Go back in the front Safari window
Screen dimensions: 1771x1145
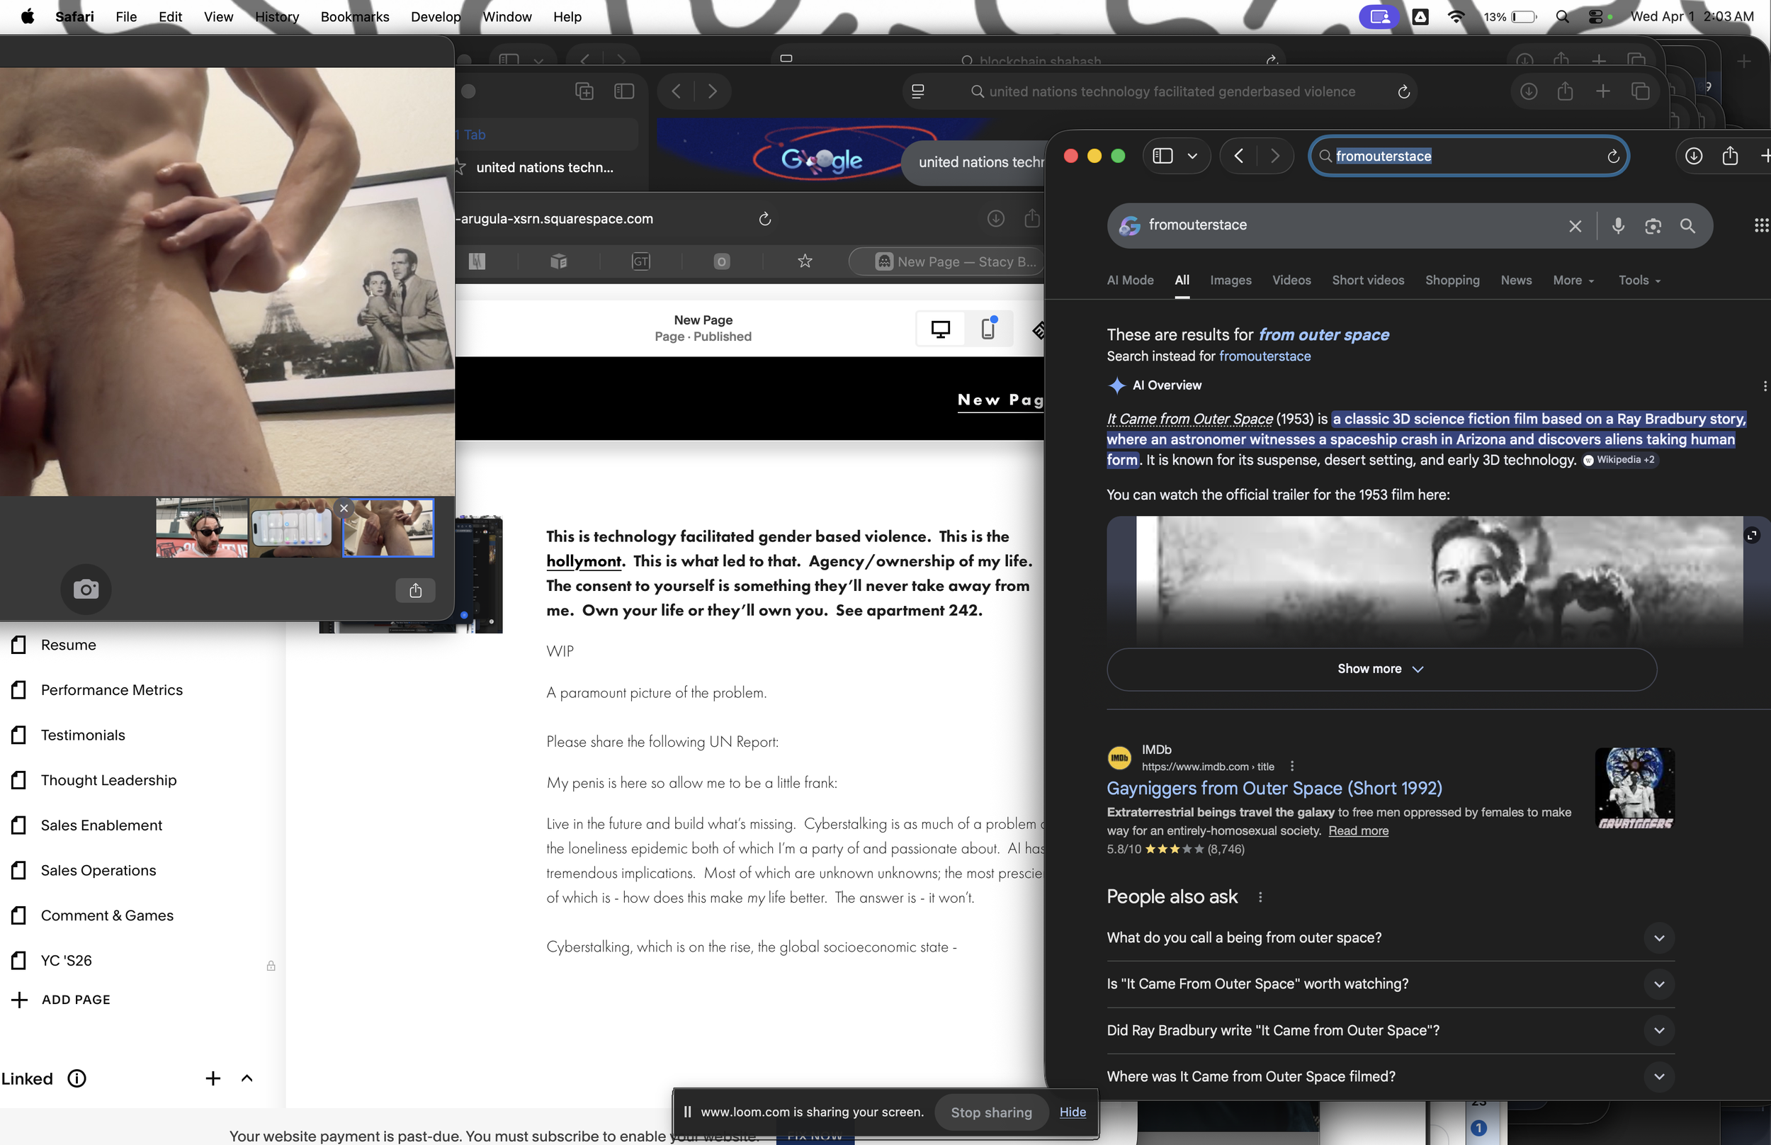1239,156
